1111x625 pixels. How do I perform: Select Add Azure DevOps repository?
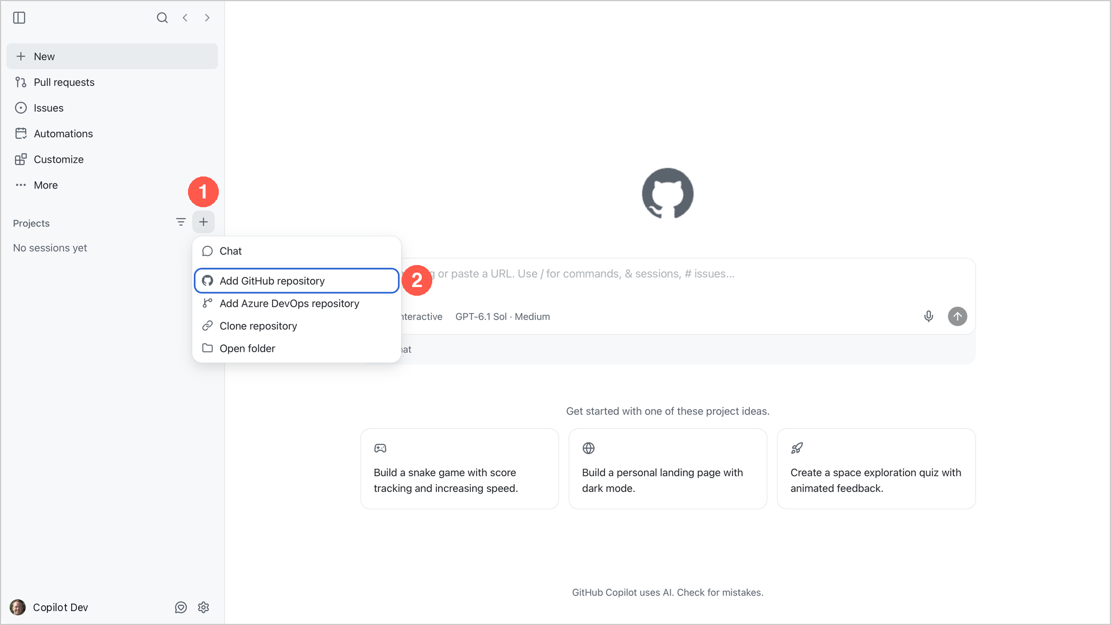(x=297, y=303)
